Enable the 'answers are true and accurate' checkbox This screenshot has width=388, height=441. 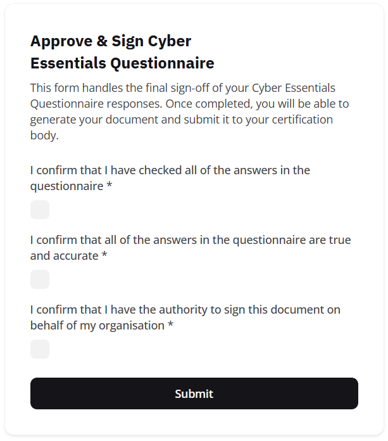[40, 279]
